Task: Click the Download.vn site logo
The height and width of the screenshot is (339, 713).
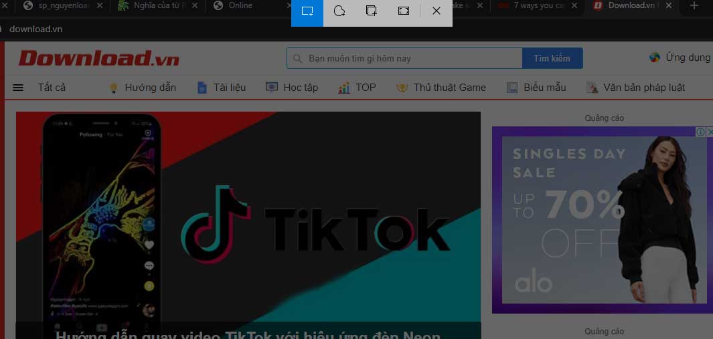Action: (x=98, y=58)
